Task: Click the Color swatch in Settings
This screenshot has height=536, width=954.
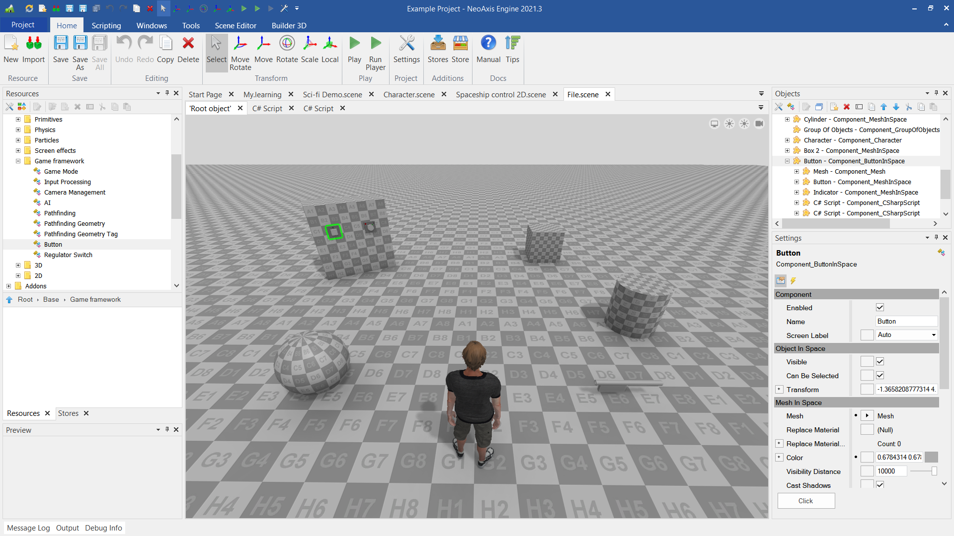Action: click(932, 458)
